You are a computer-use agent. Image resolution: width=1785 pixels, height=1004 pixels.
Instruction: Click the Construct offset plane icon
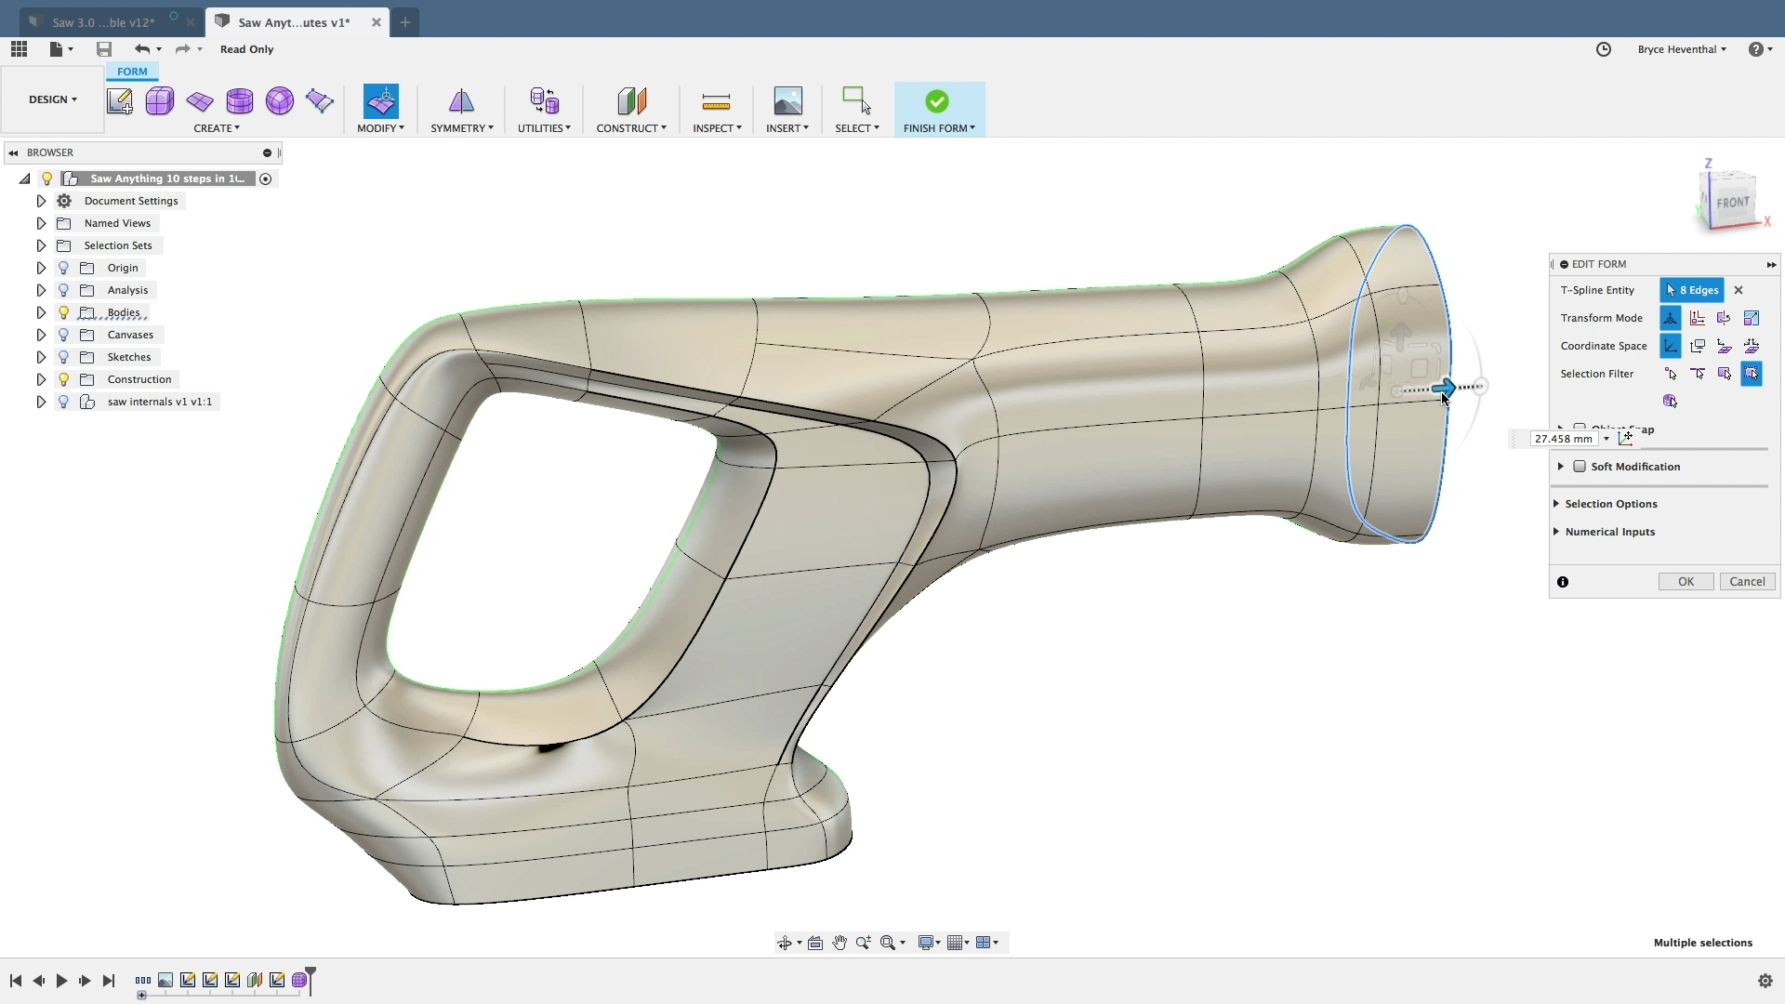point(631,100)
